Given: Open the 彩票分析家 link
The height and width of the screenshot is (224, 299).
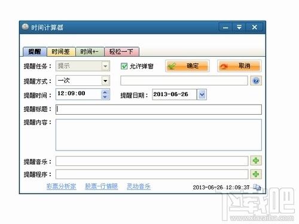Looking at the screenshot, I should click(x=61, y=186).
